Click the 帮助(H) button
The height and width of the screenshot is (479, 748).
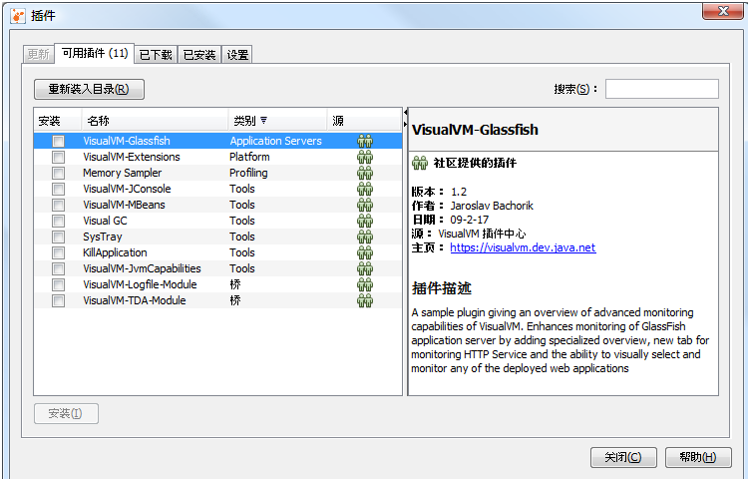click(x=698, y=457)
